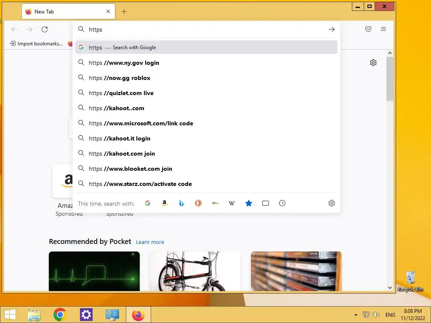431x323 pixels.
Task: Click the Firefox taskbar button
Action: (138, 315)
